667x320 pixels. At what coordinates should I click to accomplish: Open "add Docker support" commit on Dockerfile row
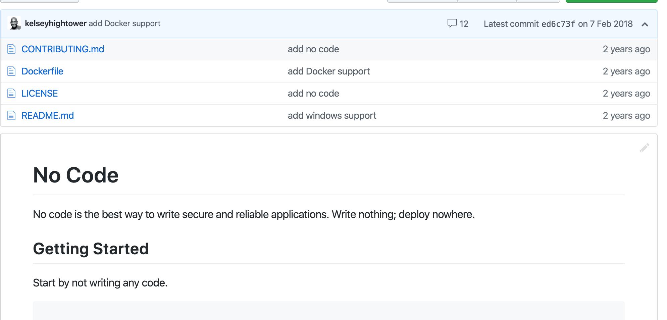[328, 71]
